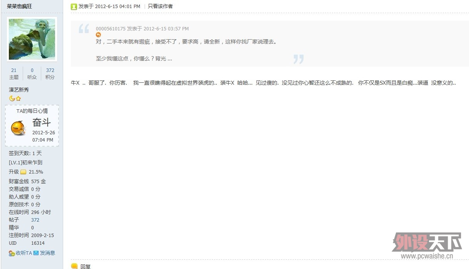Click the 演艺新秀 user group
The image size is (469, 269).
19,90
